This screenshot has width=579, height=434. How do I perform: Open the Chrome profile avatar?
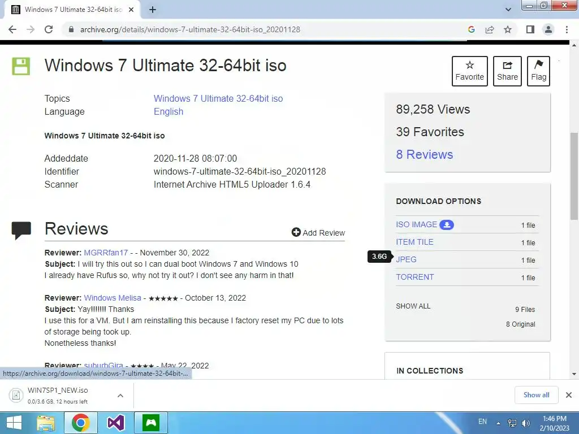pos(548,29)
